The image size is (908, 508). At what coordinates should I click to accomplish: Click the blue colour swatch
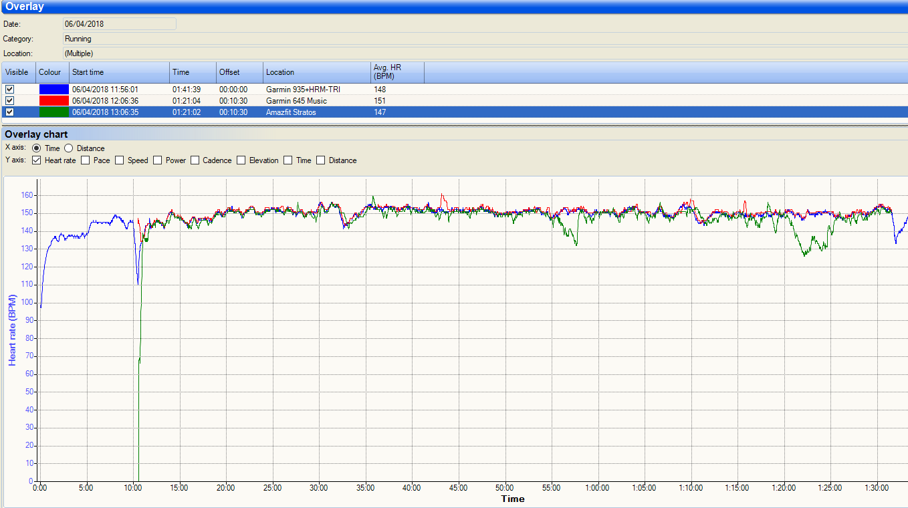coord(53,89)
